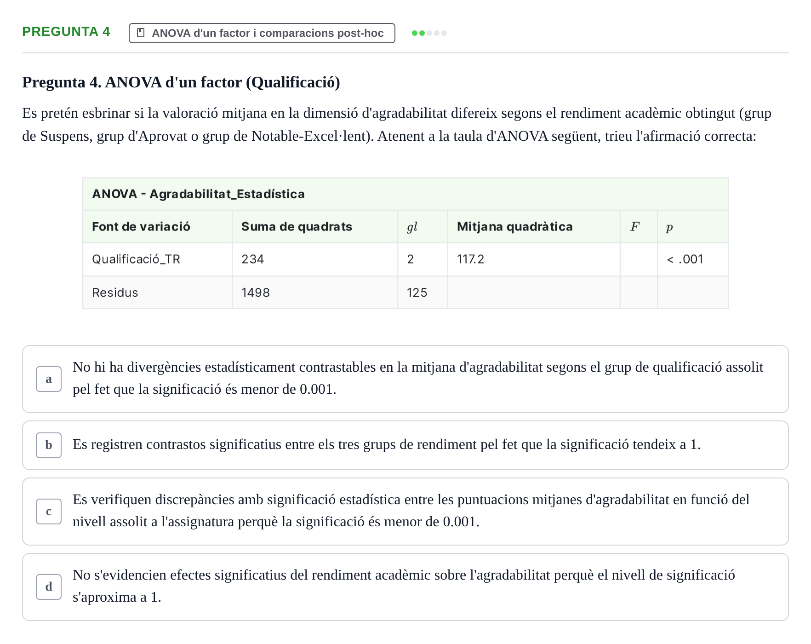Choose the answer starting 'No hi ha divergències'
This screenshot has height=644, width=811.
(405, 379)
